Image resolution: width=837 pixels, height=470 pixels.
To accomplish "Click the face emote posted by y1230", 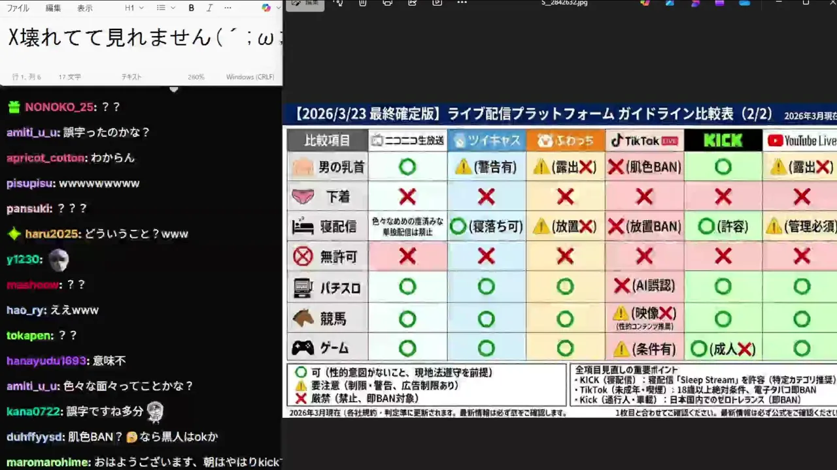I will click(x=59, y=260).
